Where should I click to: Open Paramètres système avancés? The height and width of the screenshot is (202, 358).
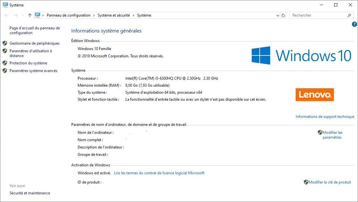(33, 71)
